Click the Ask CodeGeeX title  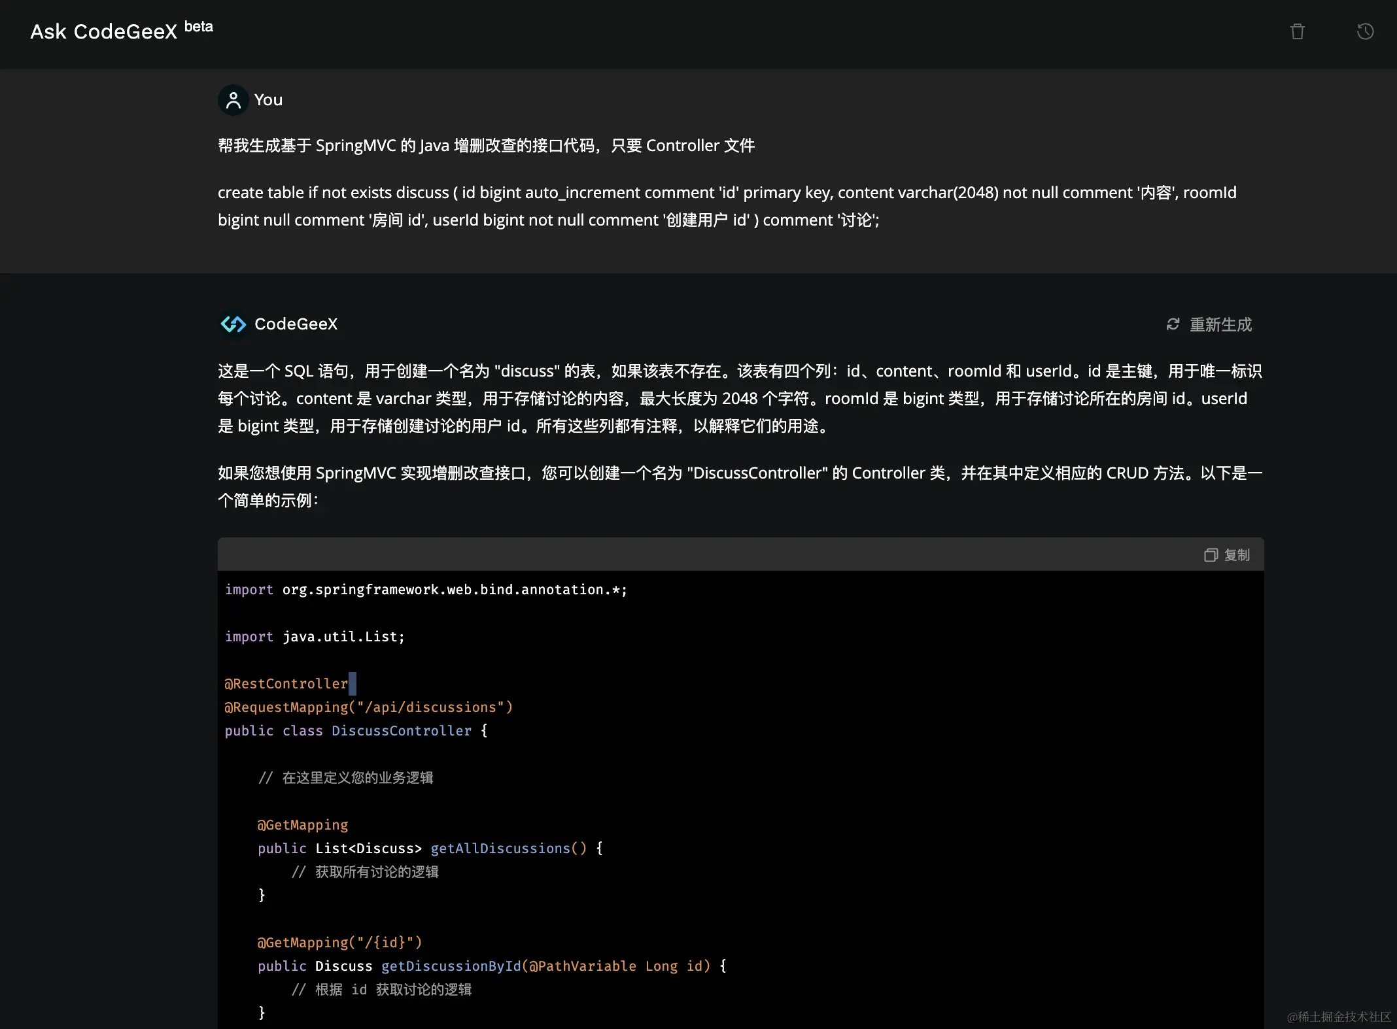104,31
